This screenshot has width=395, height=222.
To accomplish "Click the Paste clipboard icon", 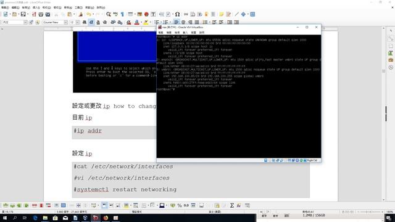I will click(70, 14).
